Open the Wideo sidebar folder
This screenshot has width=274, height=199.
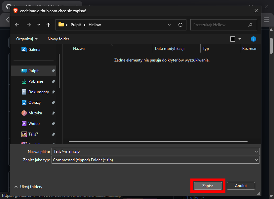34,124
